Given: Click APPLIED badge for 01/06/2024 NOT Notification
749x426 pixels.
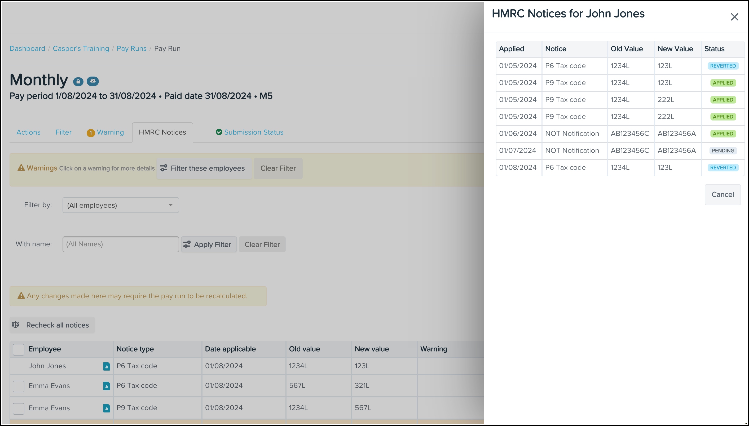Looking at the screenshot, I should (x=723, y=134).
